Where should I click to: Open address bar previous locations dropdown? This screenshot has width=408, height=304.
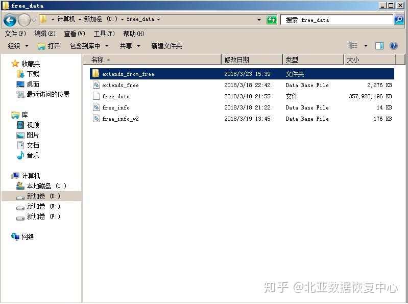259,20
